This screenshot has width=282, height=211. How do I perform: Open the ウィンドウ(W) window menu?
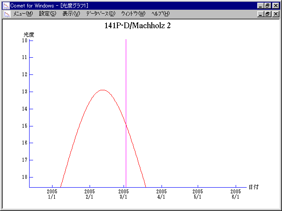coord(133,14)
